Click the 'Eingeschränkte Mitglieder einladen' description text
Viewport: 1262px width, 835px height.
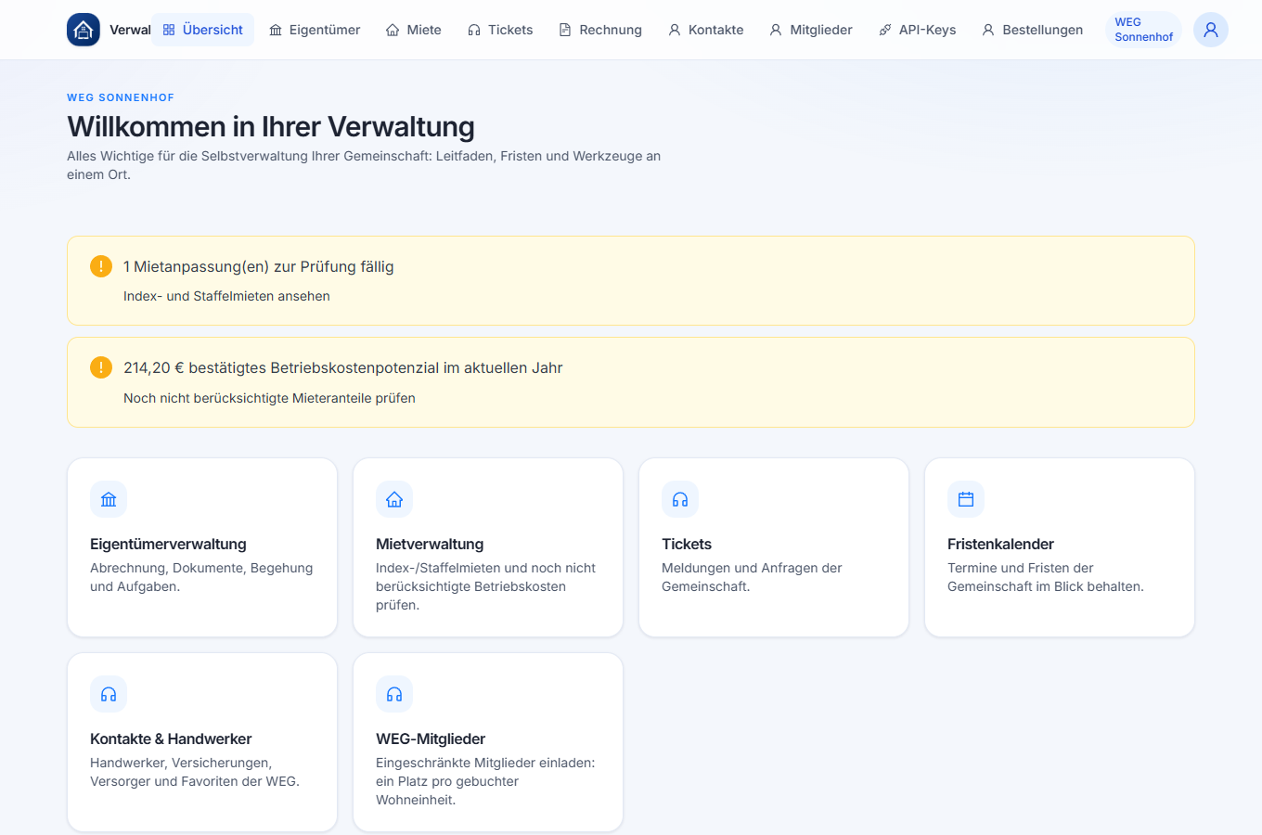tap(485, 781)
